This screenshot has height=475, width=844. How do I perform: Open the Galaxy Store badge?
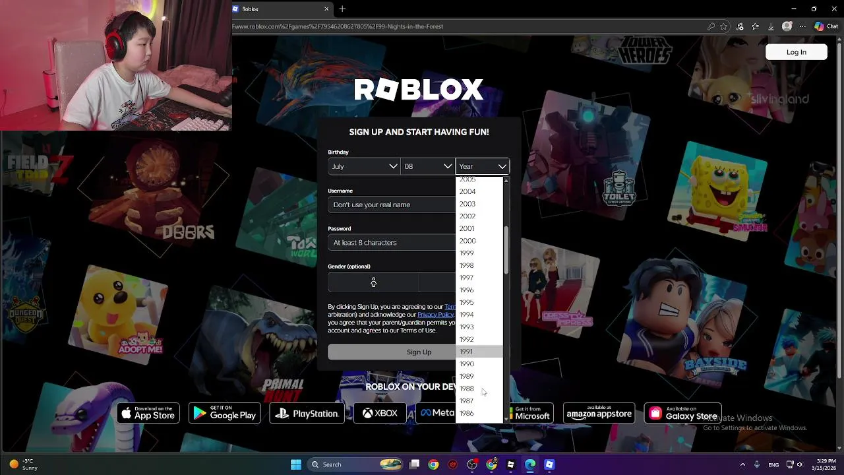coord(683,414)
